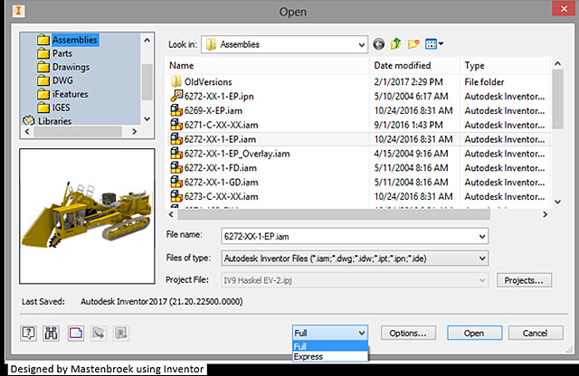Click the Open button
This screenshot has height=376, width=579.
click(x=474, y=333)
